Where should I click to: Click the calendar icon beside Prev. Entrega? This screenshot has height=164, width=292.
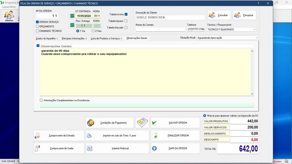click(72, 26)
